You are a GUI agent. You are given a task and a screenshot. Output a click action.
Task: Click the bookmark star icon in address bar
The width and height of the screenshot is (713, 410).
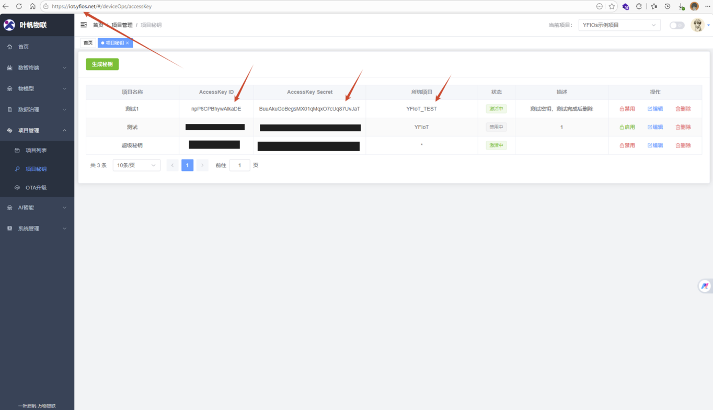click(x=612, y=6)
